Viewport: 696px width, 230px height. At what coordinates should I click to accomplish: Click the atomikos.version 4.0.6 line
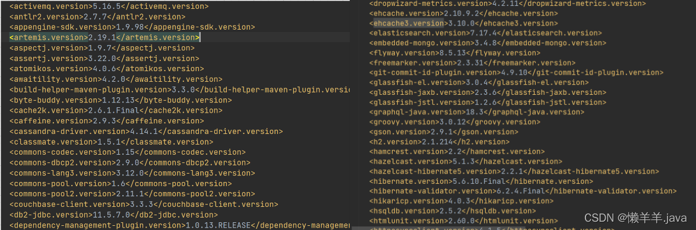pyautogui.click(x=106, y=69)
